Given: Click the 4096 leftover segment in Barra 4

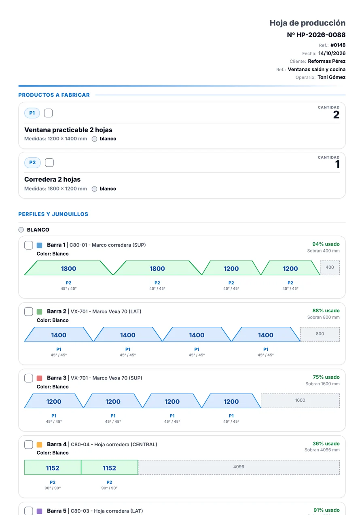Looking at the screenshot, I should click(239, 467).
